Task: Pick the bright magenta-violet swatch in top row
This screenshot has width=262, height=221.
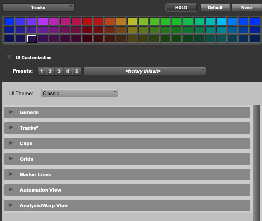Action: (x=43, y=21)
